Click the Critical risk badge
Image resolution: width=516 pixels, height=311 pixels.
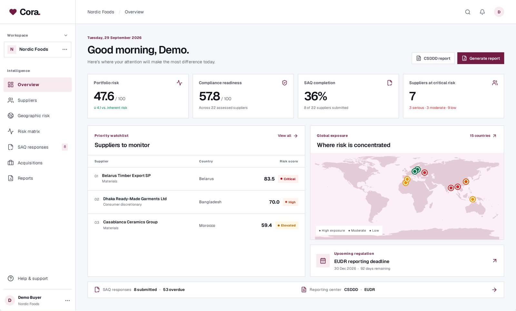point(288,179)
